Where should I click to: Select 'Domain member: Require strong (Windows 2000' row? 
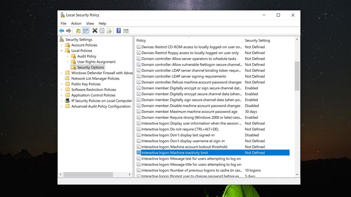click(x=213, y=117)
